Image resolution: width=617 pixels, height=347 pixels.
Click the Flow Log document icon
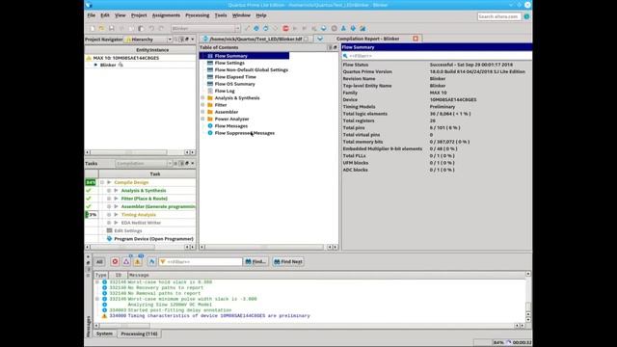(210, 91)
